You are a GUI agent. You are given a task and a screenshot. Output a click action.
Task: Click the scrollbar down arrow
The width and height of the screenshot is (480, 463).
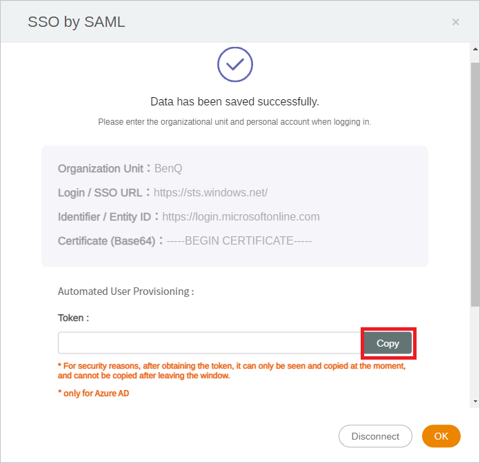point(475,401)
